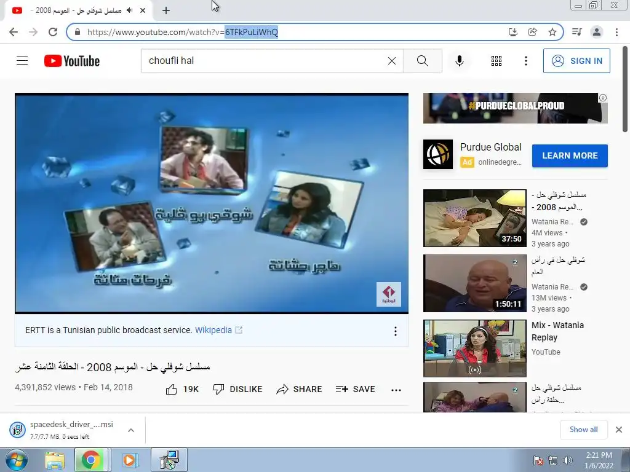The image size is (630, 472).
Task: Click the Chrome taskbar icon
Action: tap(91, 460)
